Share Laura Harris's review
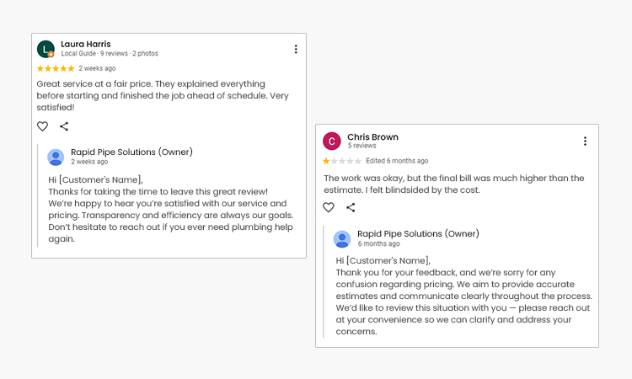Viewport: 632px width, 379px height. click(64, 126)
